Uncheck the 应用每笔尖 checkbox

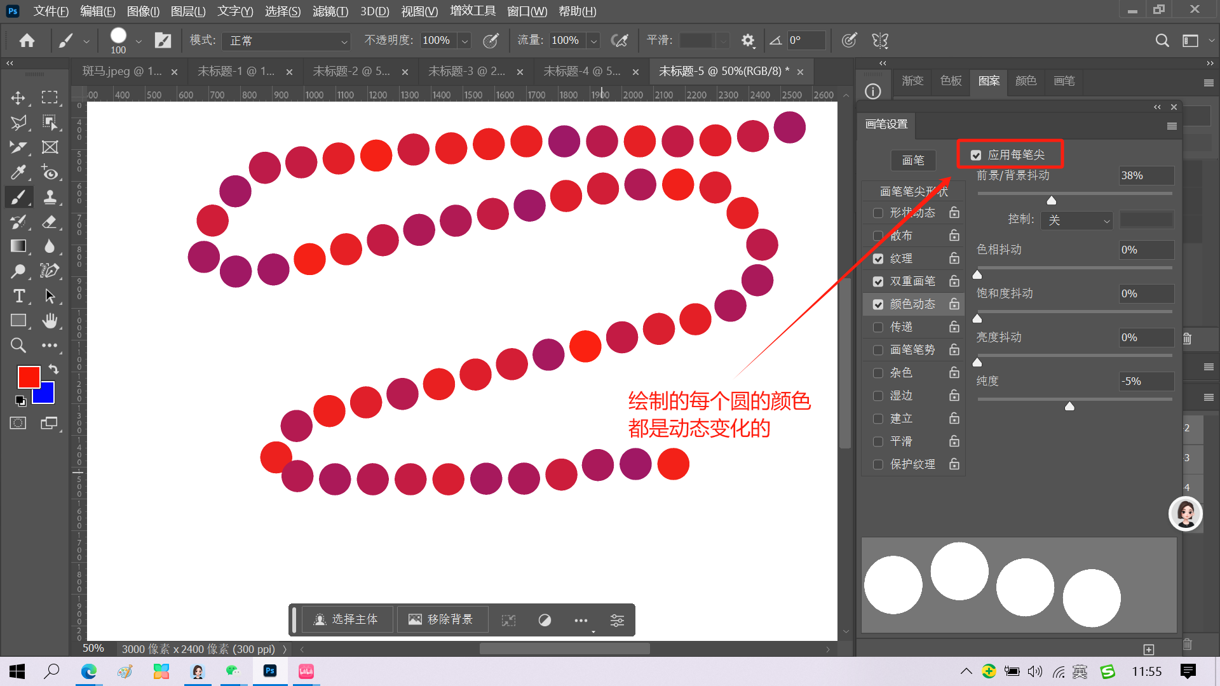pos(976,155)
